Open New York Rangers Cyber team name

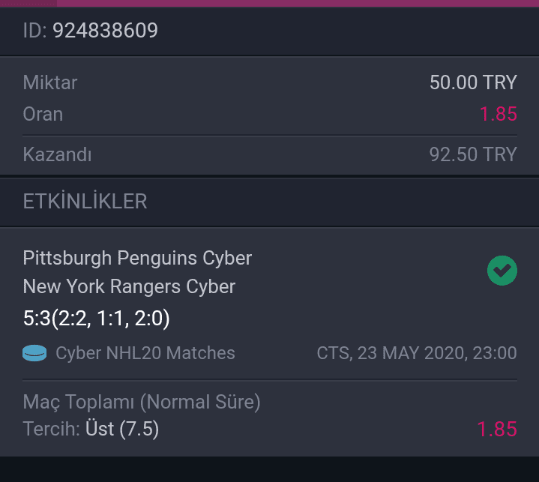[129, 286]
